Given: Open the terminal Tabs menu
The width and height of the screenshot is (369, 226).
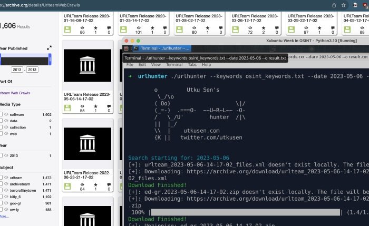Looking at the screenshot, I should (192, 65).
